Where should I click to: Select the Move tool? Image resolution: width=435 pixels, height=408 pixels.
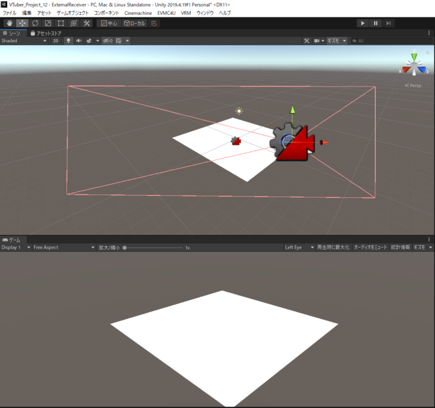(x=22, y=23)
